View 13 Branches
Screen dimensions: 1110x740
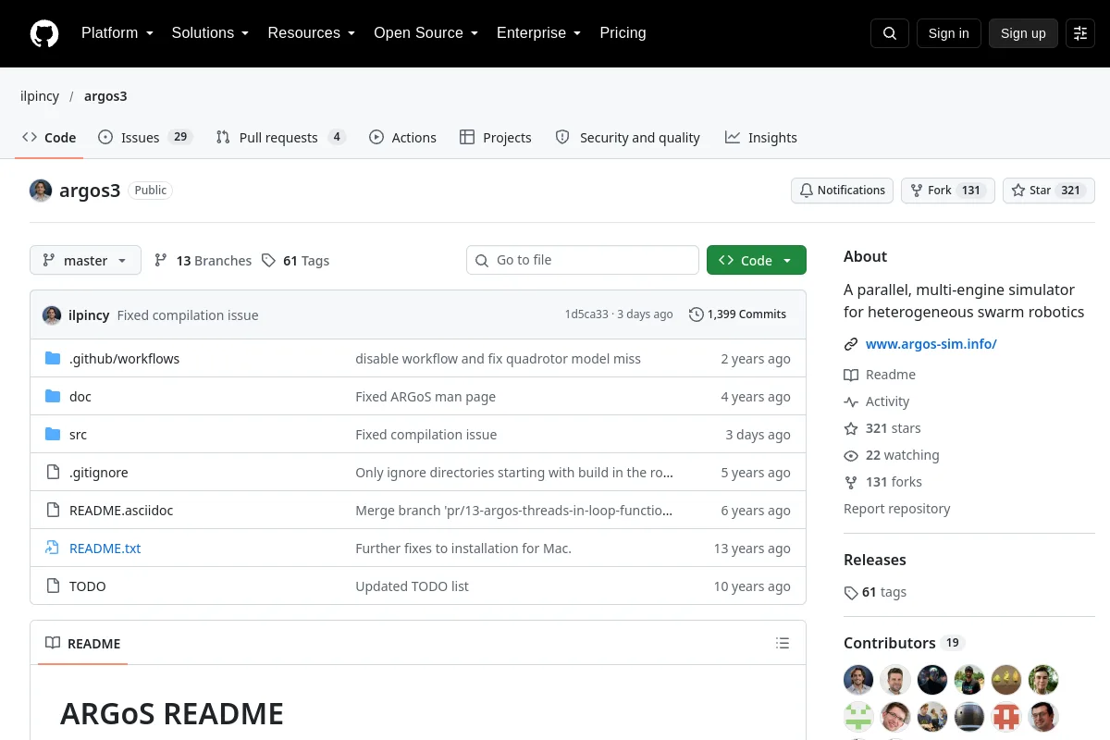pos(203,261)
